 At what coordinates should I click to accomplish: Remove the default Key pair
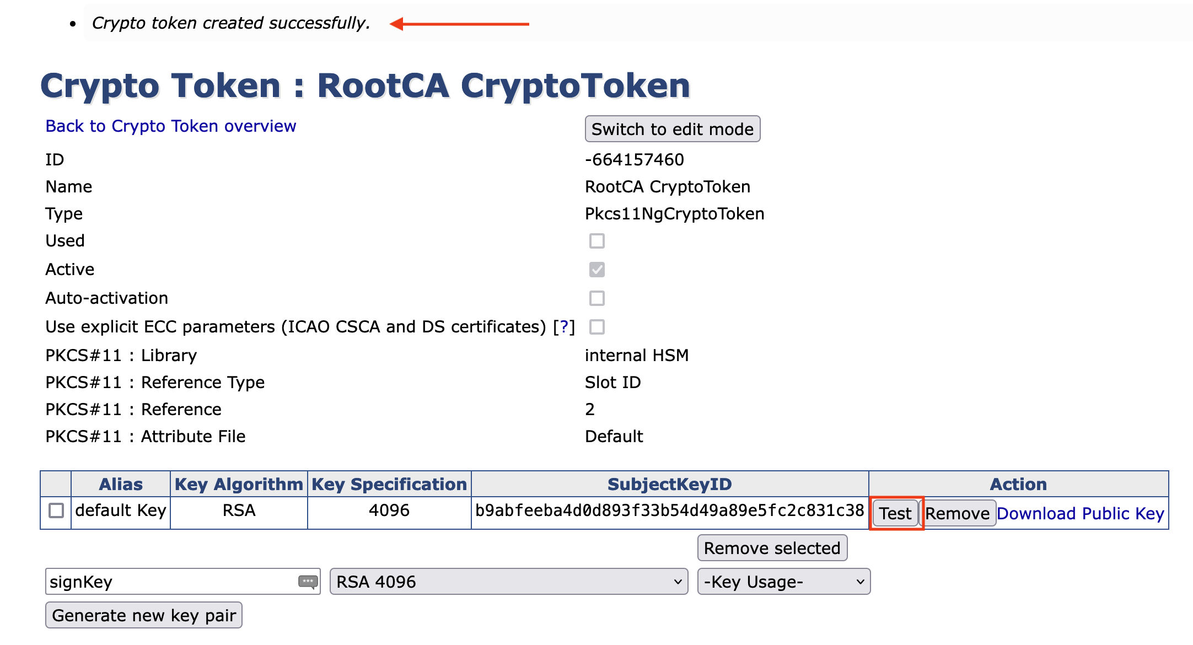pyautogui.click(x=957, y=513)
